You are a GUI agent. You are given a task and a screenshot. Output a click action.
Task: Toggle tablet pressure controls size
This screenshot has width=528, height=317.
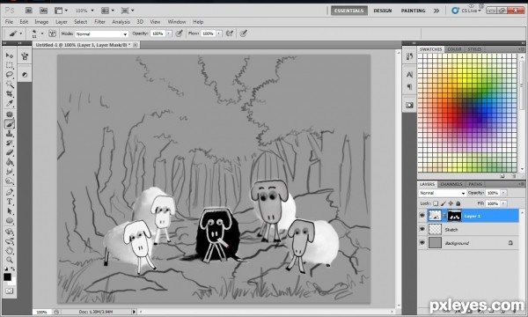point(244,33)
